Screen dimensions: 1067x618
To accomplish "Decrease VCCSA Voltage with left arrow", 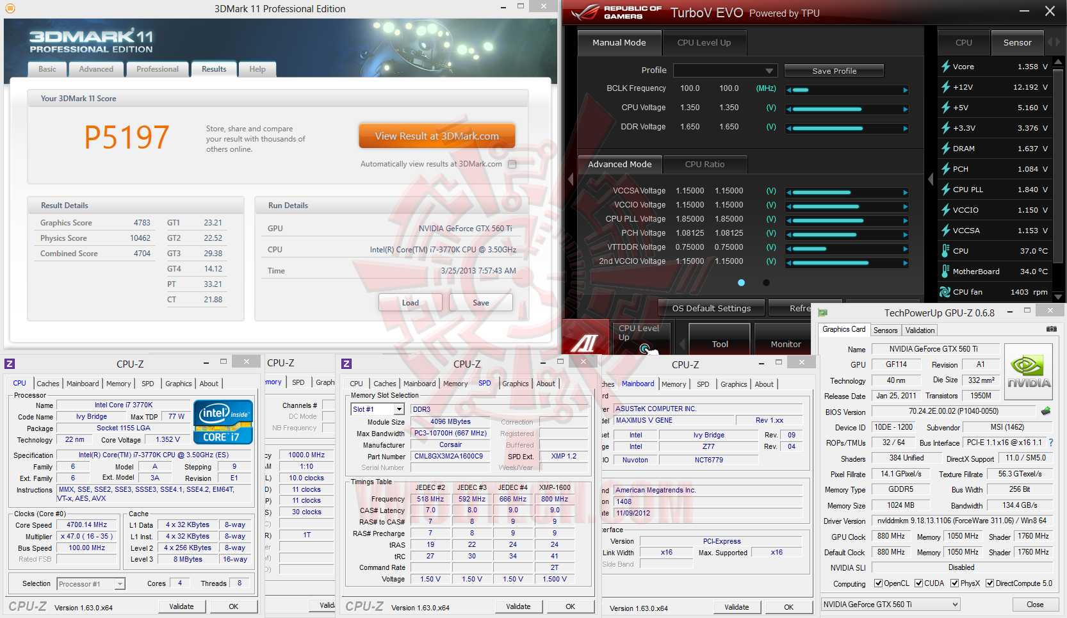I will [x=789, y=192].
